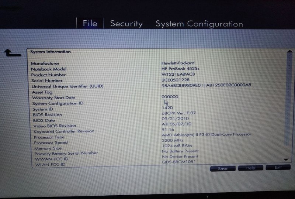Select the Serial Number value 2CE0501228
Viewport: 295px width, 199px height.
pyautogui.click(x=176, y=80)
